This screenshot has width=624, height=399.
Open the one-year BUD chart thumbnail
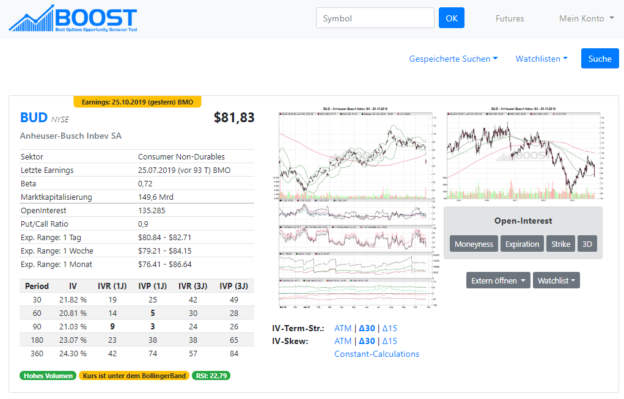pos(357,207)
